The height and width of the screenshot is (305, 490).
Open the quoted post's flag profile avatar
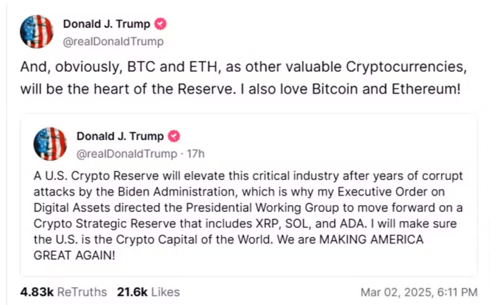click(x=50, y=144)
